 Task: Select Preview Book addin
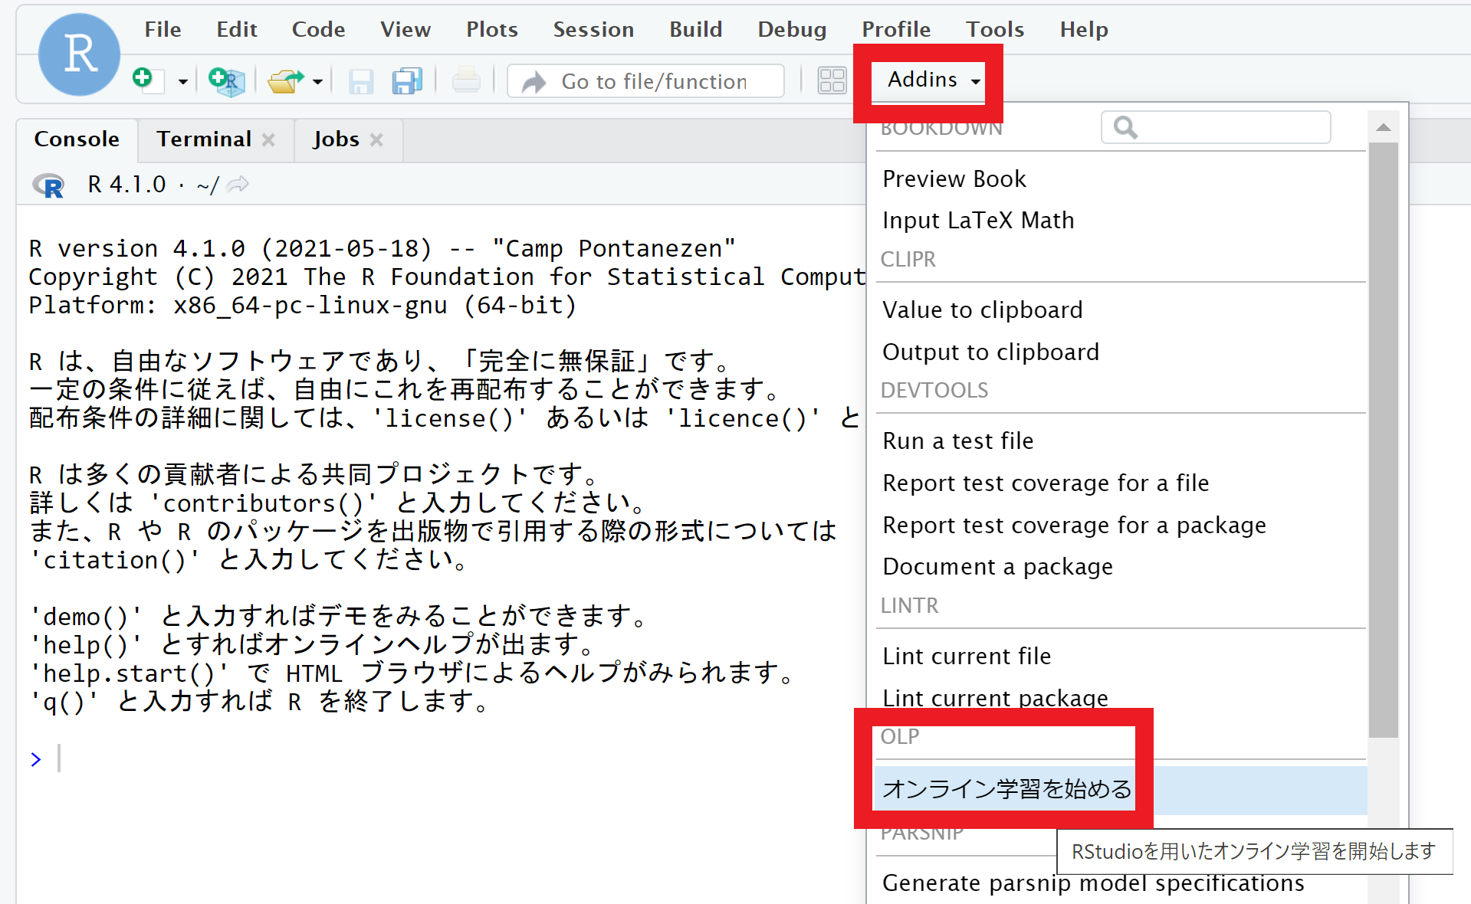[x=1121, y=179]
